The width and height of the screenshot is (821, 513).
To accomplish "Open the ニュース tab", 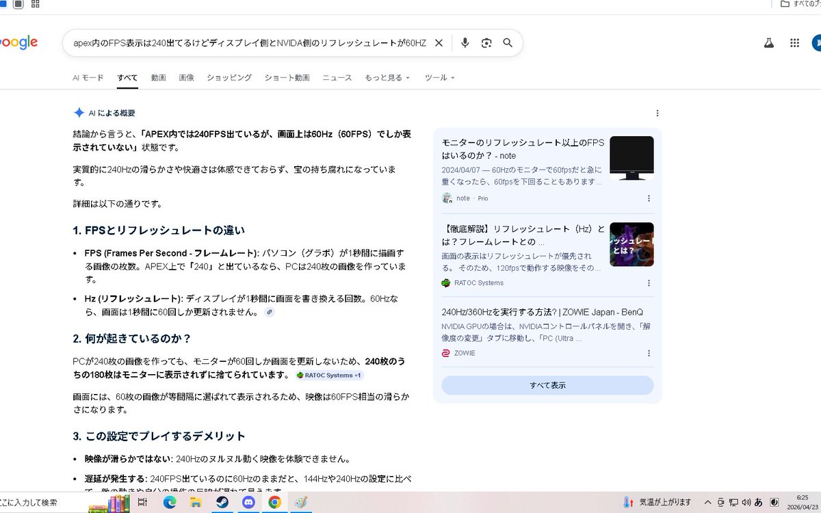I will 337,78.
